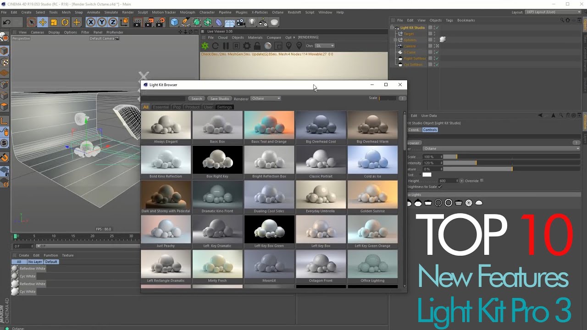This screenshot has height=330, width=587.
Task: Add a Camera object from toolbar
Action: [241, 22]
